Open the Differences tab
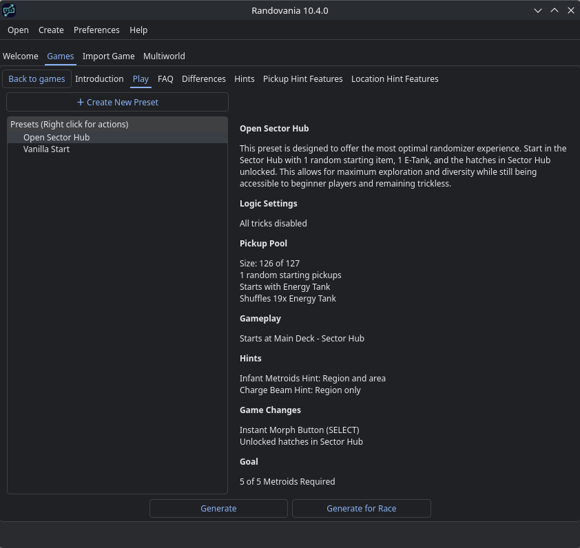This screenshot has width=580, height=548. point(203,79)
